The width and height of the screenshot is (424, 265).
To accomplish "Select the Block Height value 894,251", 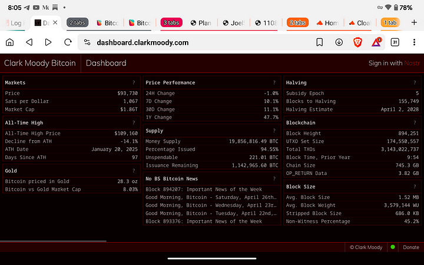I will point(408,133).
